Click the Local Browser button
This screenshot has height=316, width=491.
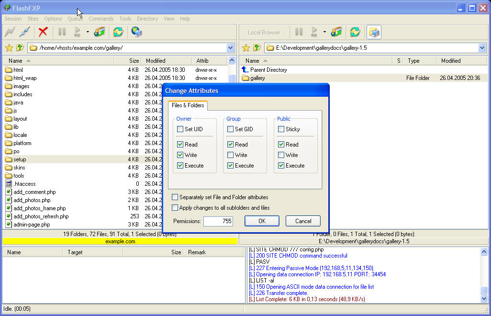(x=264, y=32)
